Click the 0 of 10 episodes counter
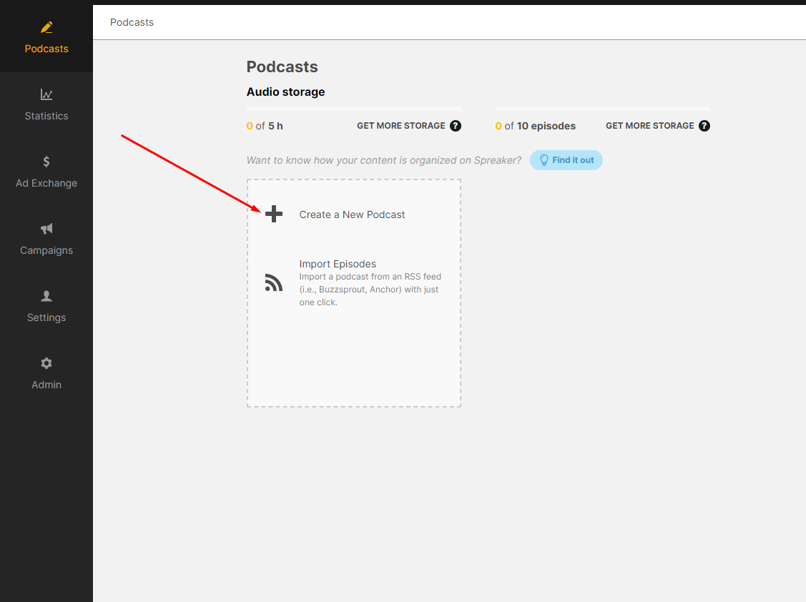Screen dimensions: 806x602 (x=535, y=126)
